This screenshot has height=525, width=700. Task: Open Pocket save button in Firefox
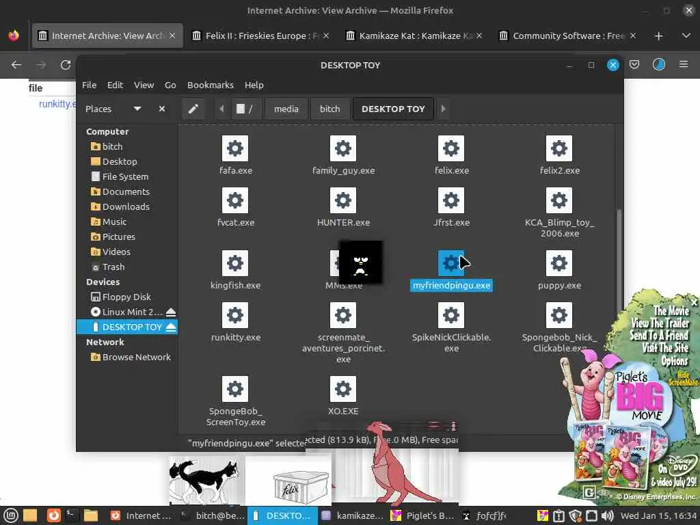[x=634, y=65]
